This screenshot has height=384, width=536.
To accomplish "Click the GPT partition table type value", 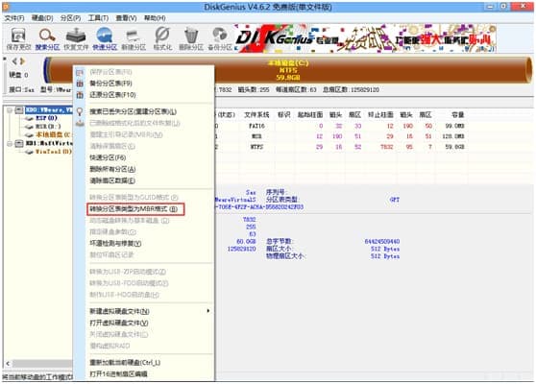I will point(395,200).
